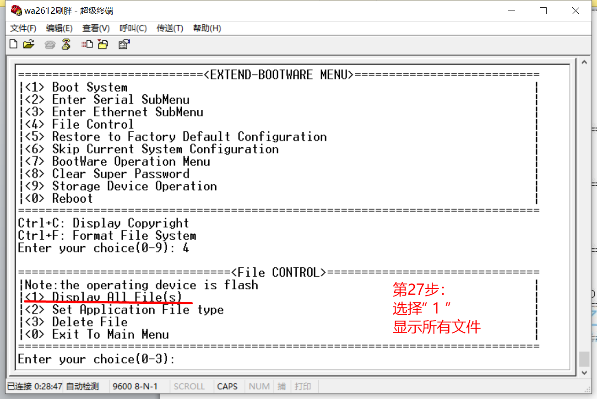Screen dimensions: 597x399
Task: Click '<8> Clear Super Password' line
Action: tap(107, 174)
